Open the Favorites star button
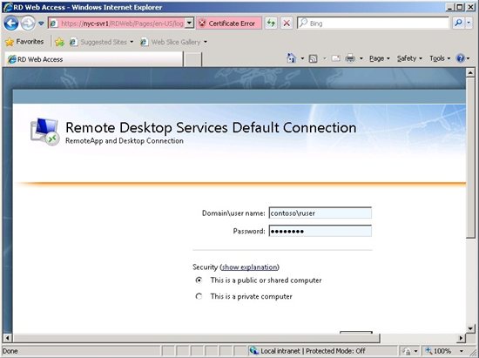 (24, 42)
